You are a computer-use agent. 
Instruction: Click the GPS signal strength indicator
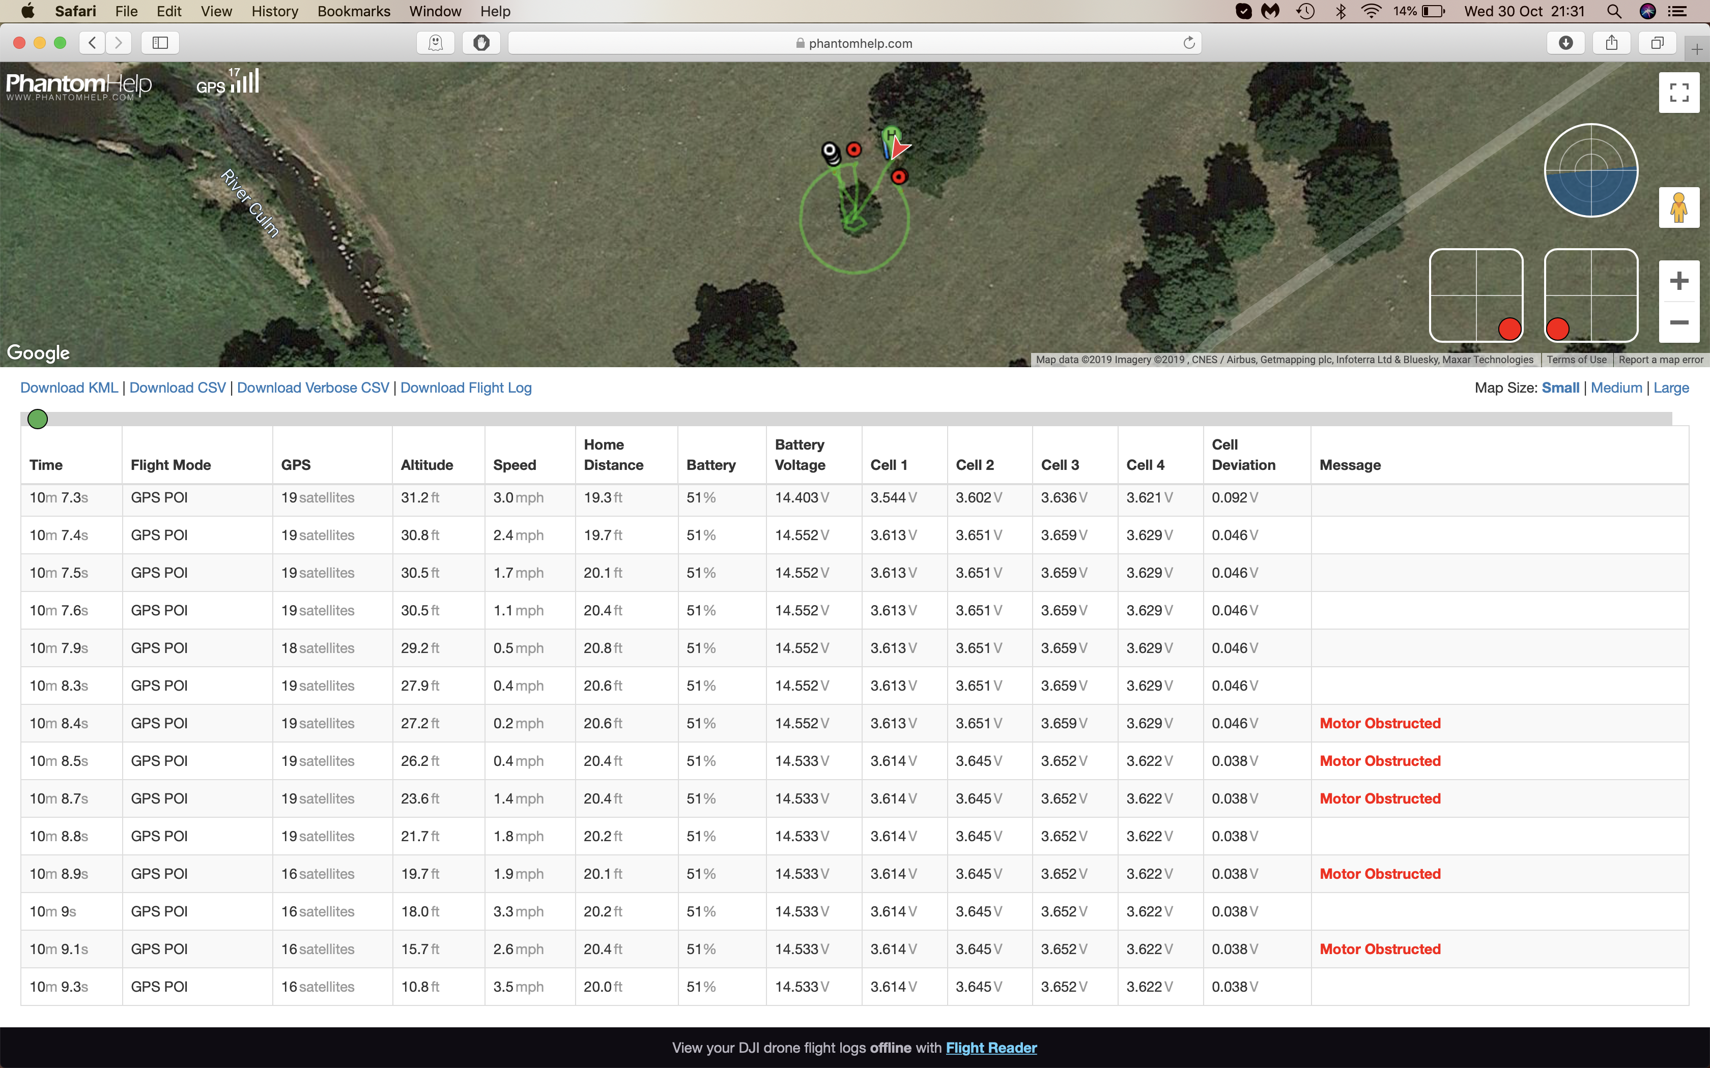pyautogui.click(x=227, y=81)
